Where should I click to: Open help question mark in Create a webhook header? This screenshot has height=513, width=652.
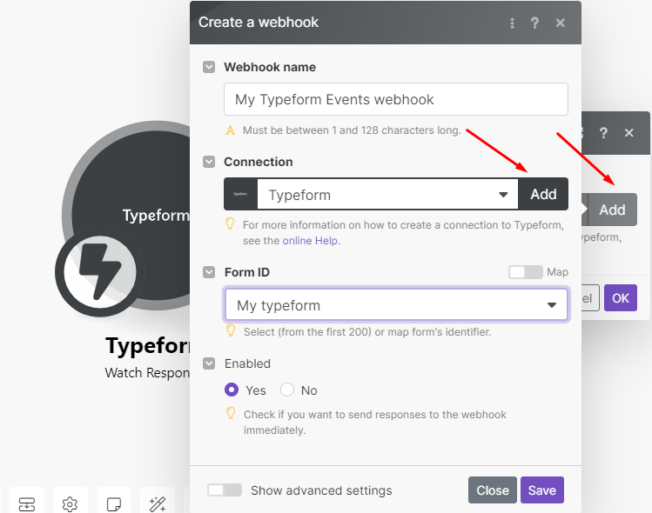[534, 23]
